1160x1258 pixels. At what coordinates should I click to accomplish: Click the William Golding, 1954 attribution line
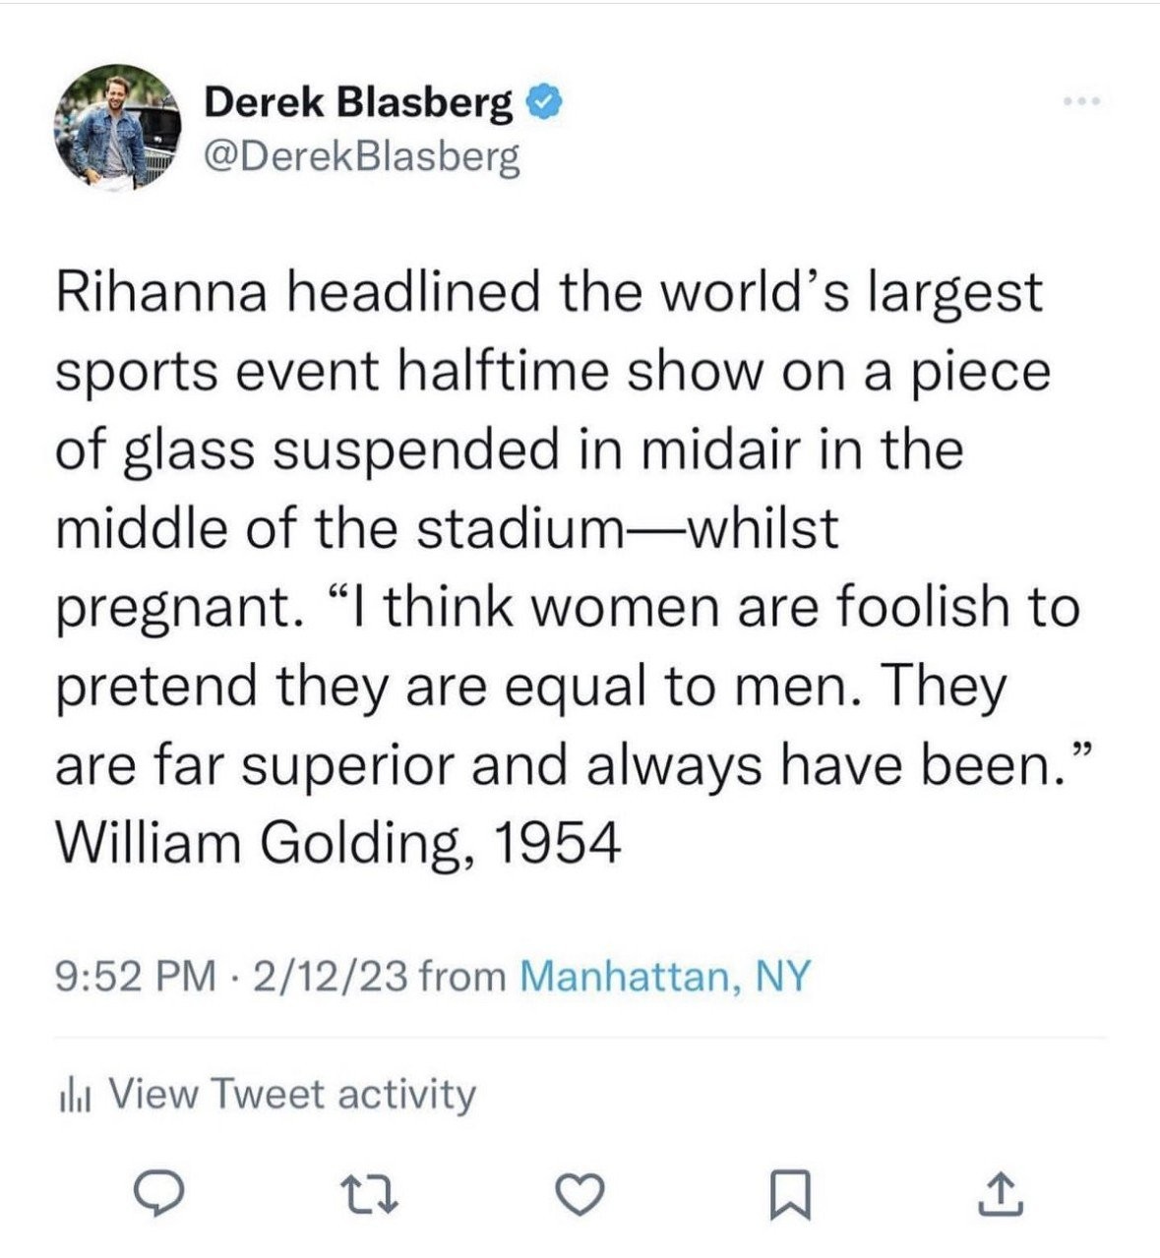point(338,844)
